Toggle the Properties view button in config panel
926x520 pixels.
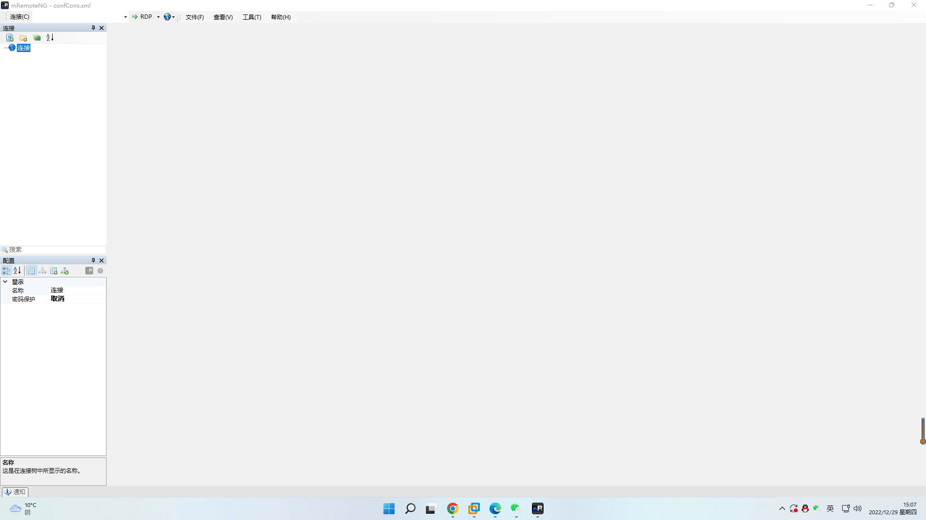31,271
